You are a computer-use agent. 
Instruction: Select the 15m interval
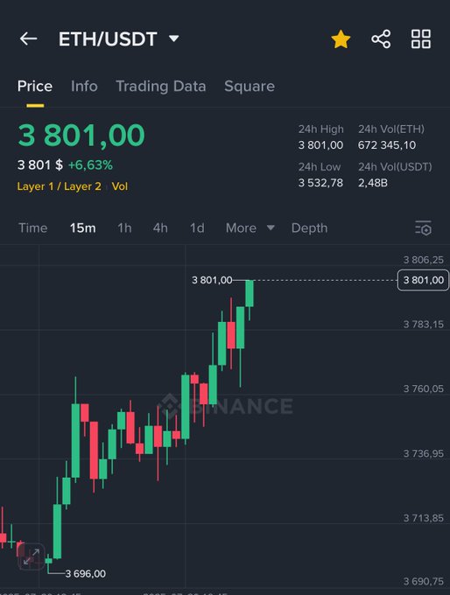click(x=83, y=228)
